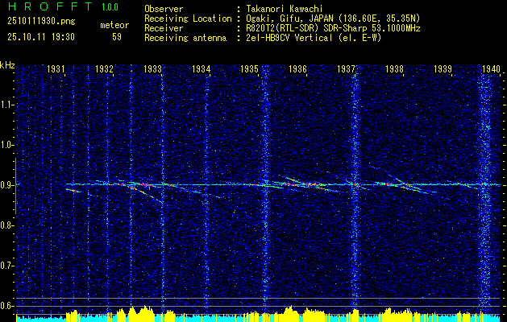Click the 1.0 kHz frequency axis label
The image size is (507, 322).
[x=6, y=145]
